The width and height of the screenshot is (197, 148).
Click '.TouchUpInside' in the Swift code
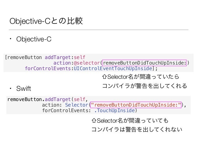point(115,110)
